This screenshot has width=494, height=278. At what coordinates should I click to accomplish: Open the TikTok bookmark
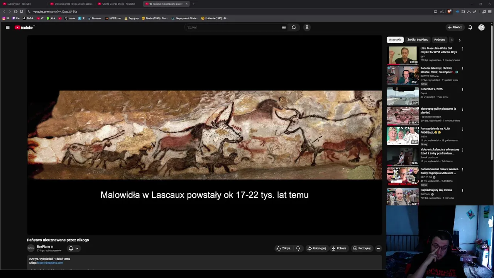tap(28, 18)
